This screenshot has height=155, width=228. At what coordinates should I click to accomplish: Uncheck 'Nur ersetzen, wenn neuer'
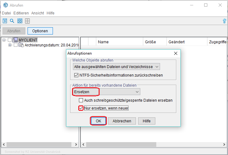pos(81,108)
